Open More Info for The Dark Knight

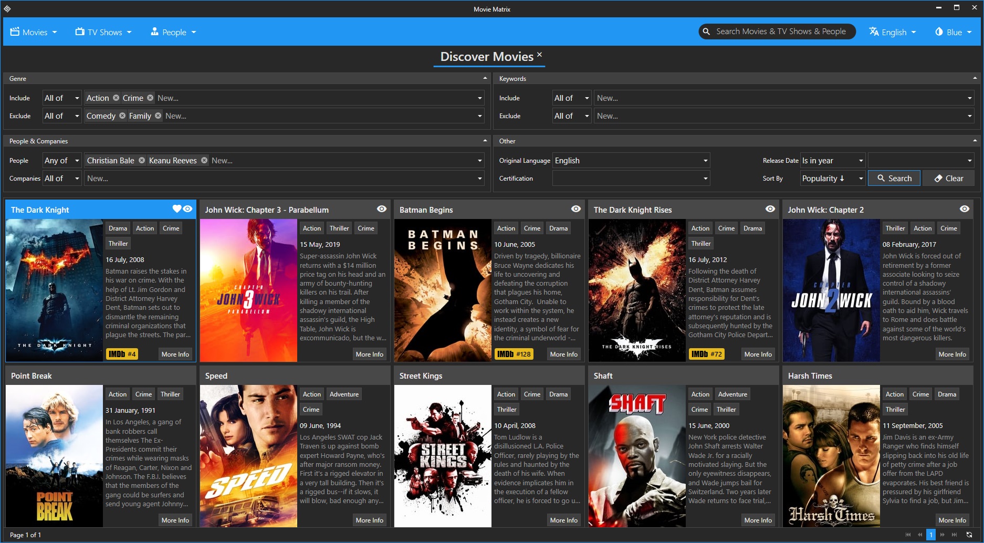click(x=175, y=354)
